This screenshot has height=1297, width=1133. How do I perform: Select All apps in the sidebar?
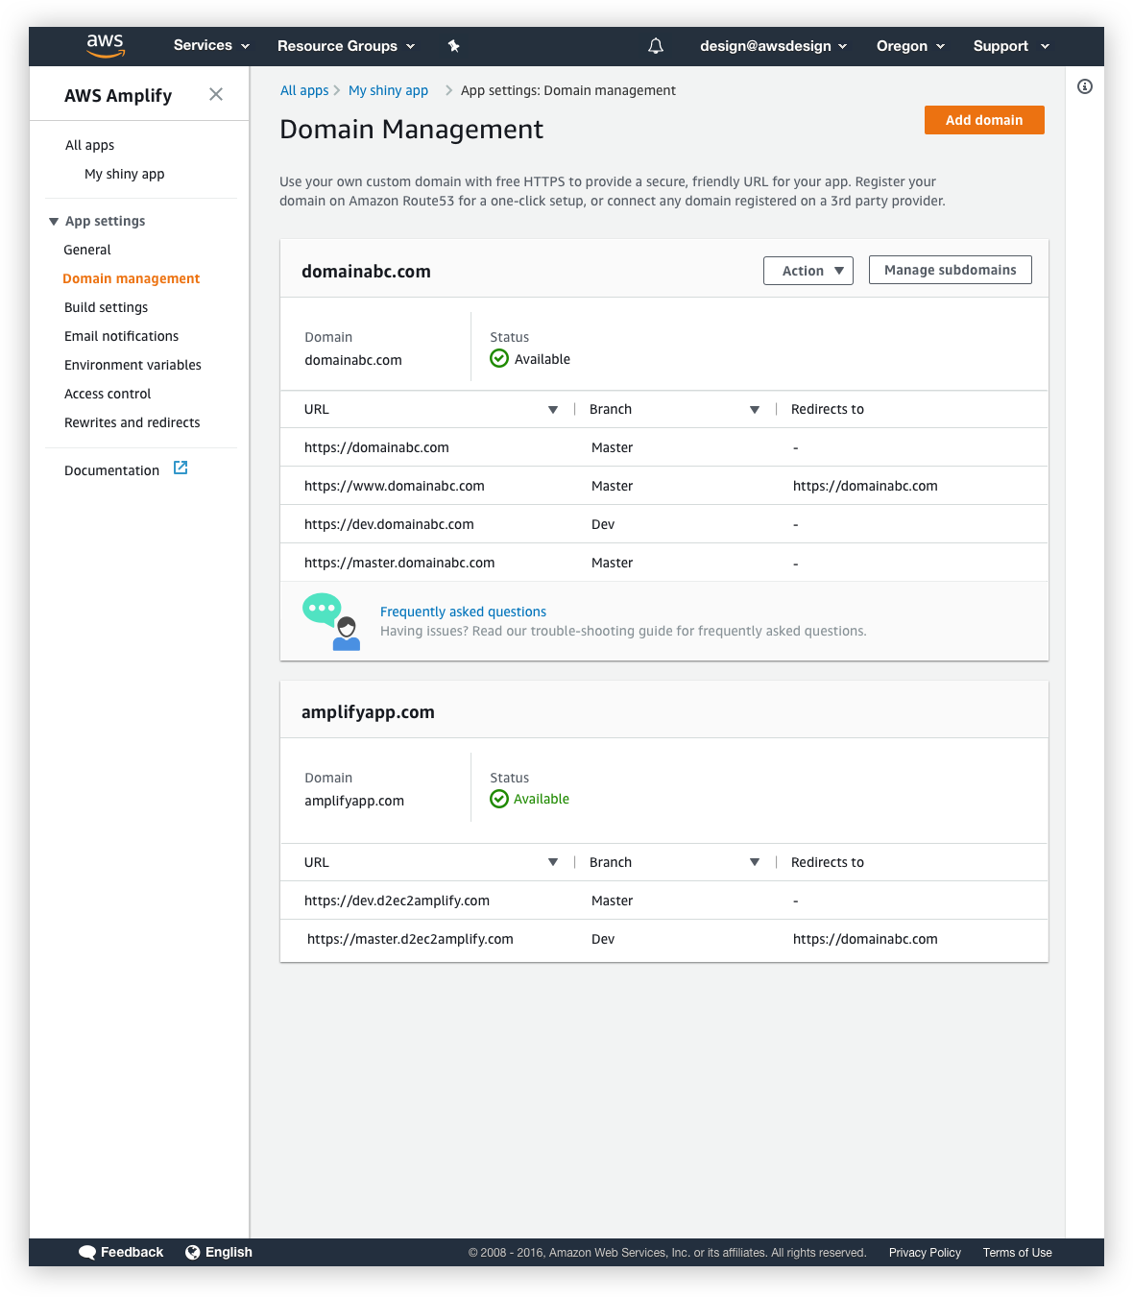89,145
